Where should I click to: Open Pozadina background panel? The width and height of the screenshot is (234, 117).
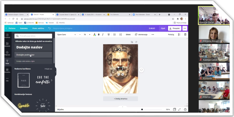7,71
